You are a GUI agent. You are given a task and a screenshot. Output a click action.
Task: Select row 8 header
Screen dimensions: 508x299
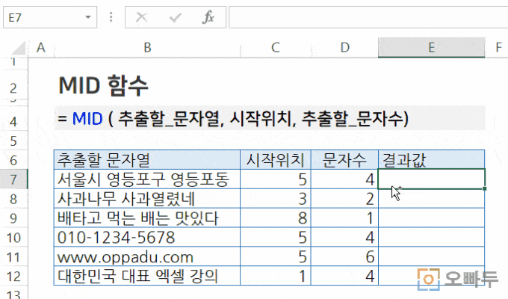pos(13,199)
